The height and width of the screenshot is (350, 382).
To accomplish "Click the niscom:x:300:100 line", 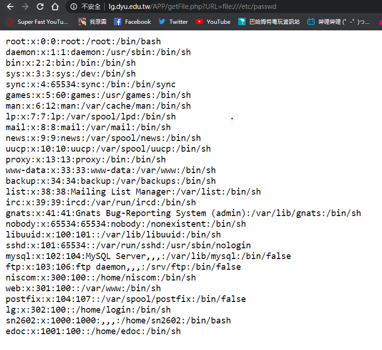I will pos(101,278).
